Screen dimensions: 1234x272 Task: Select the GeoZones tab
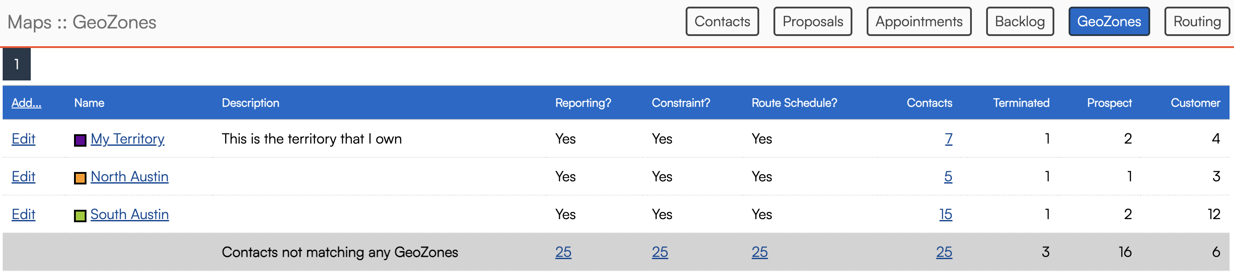tap(1108, 21)
